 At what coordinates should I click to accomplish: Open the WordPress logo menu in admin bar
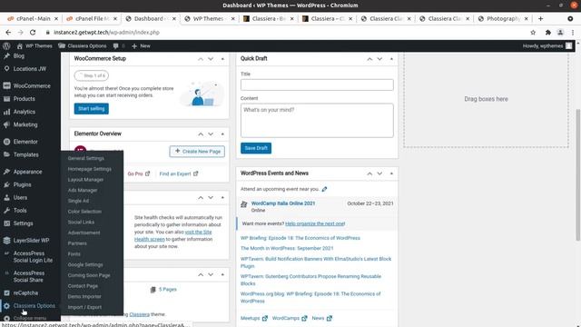tap(6, 46)
